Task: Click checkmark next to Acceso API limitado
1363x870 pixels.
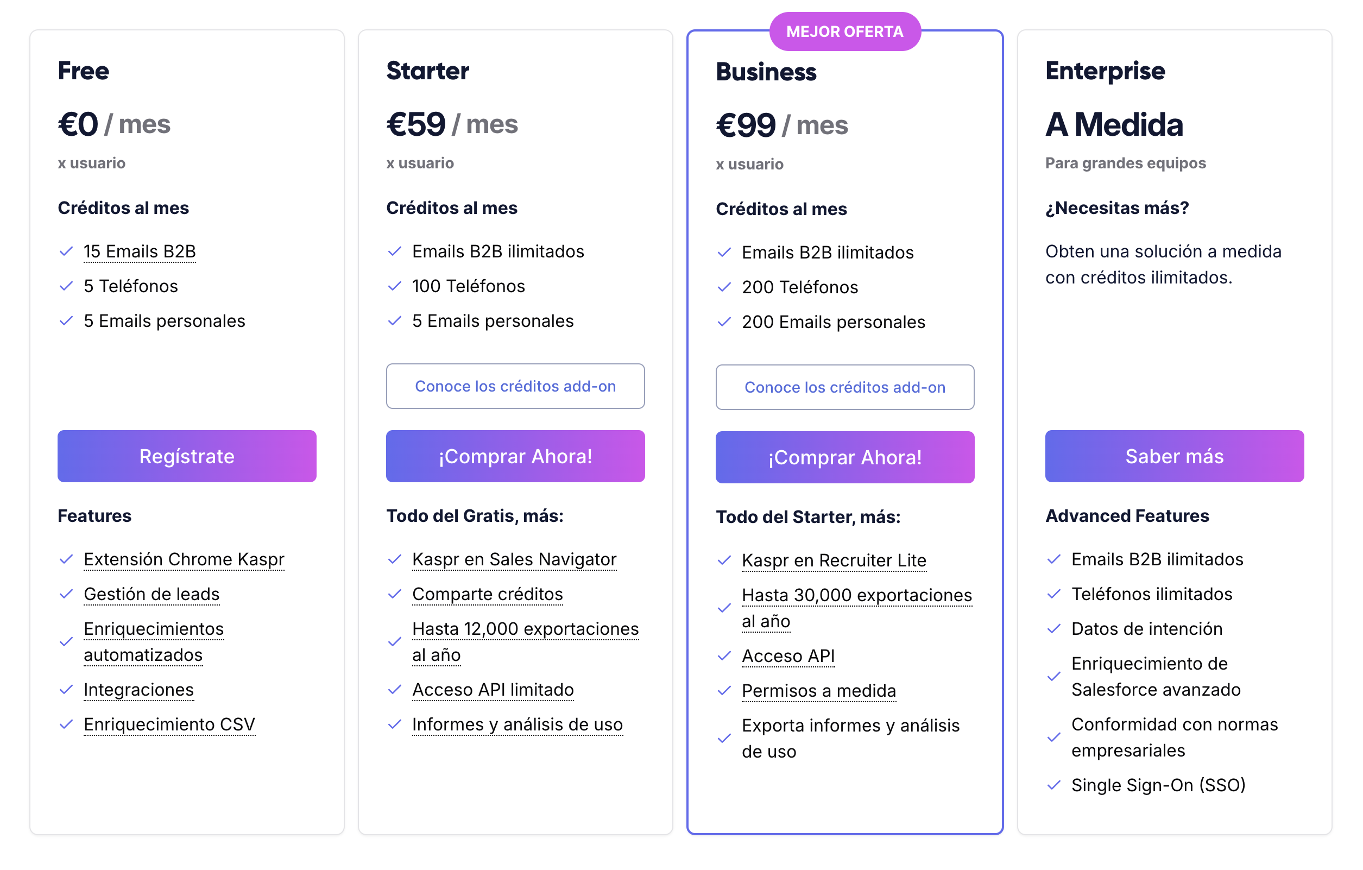Action: (395, 690)
